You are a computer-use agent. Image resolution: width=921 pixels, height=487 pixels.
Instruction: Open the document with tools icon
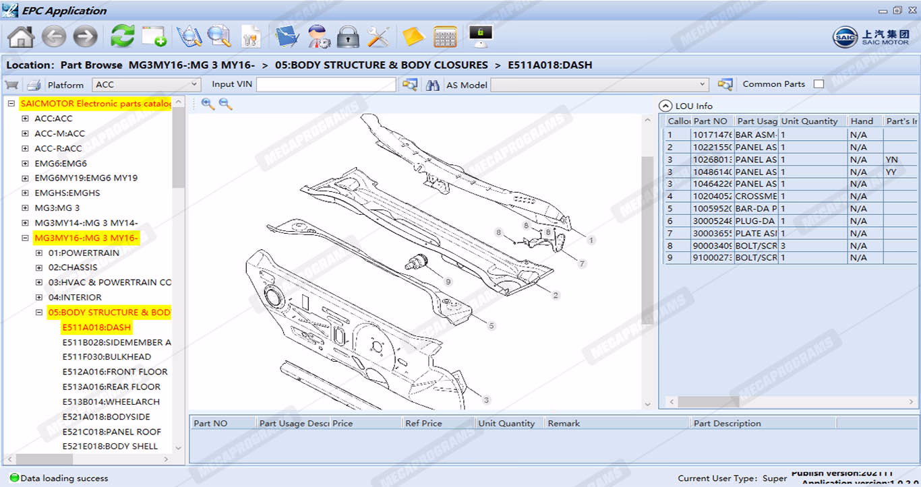[251, 36]
